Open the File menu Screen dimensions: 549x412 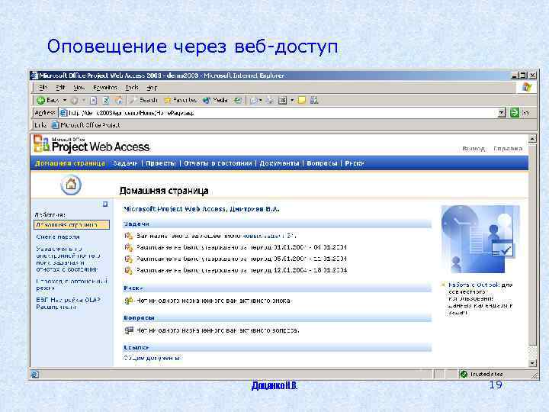[x=43, y=88]
